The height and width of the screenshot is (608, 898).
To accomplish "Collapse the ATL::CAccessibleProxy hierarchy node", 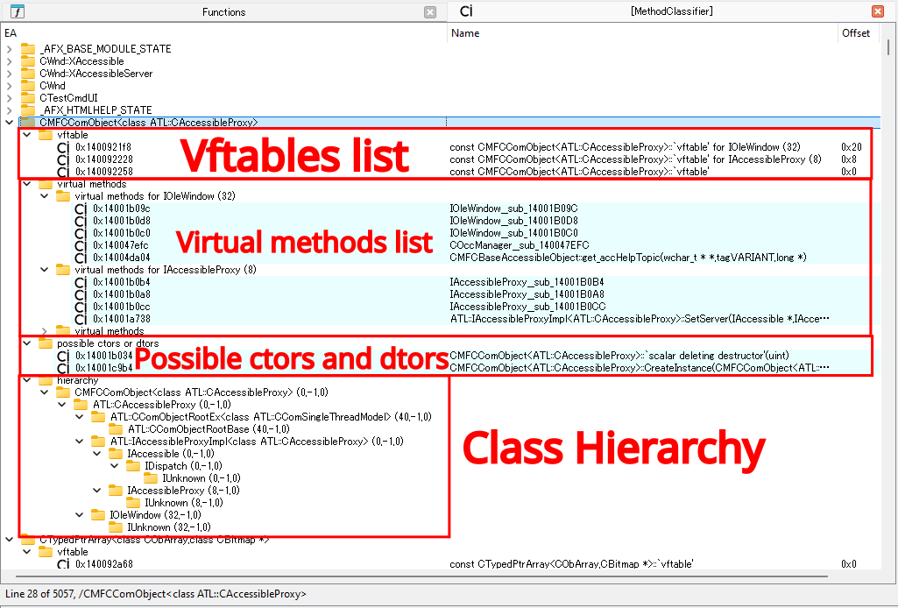I will pyautogui.click(x=62, y=405).
